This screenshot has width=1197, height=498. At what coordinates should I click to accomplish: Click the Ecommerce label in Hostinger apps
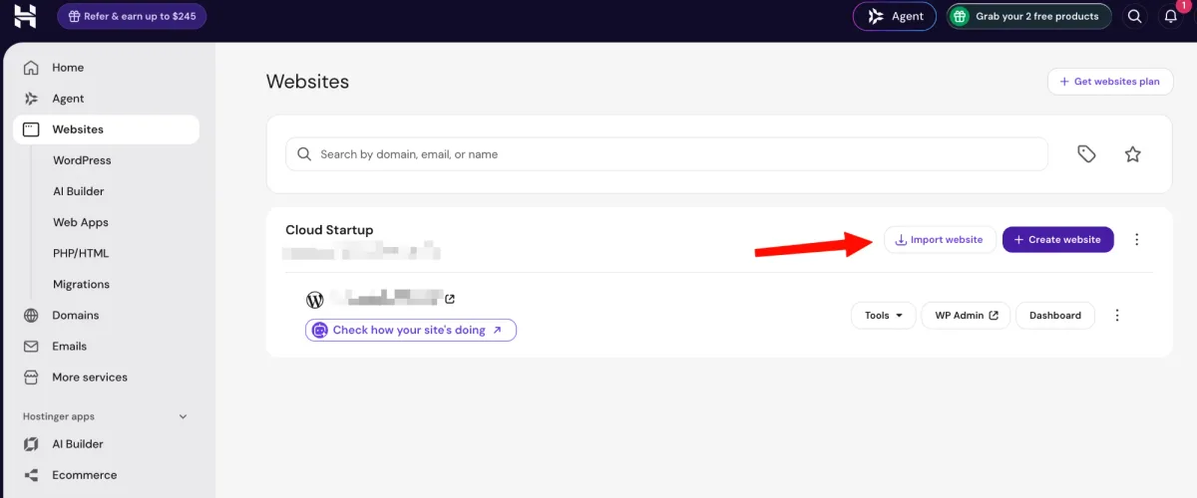click(85, 475)
